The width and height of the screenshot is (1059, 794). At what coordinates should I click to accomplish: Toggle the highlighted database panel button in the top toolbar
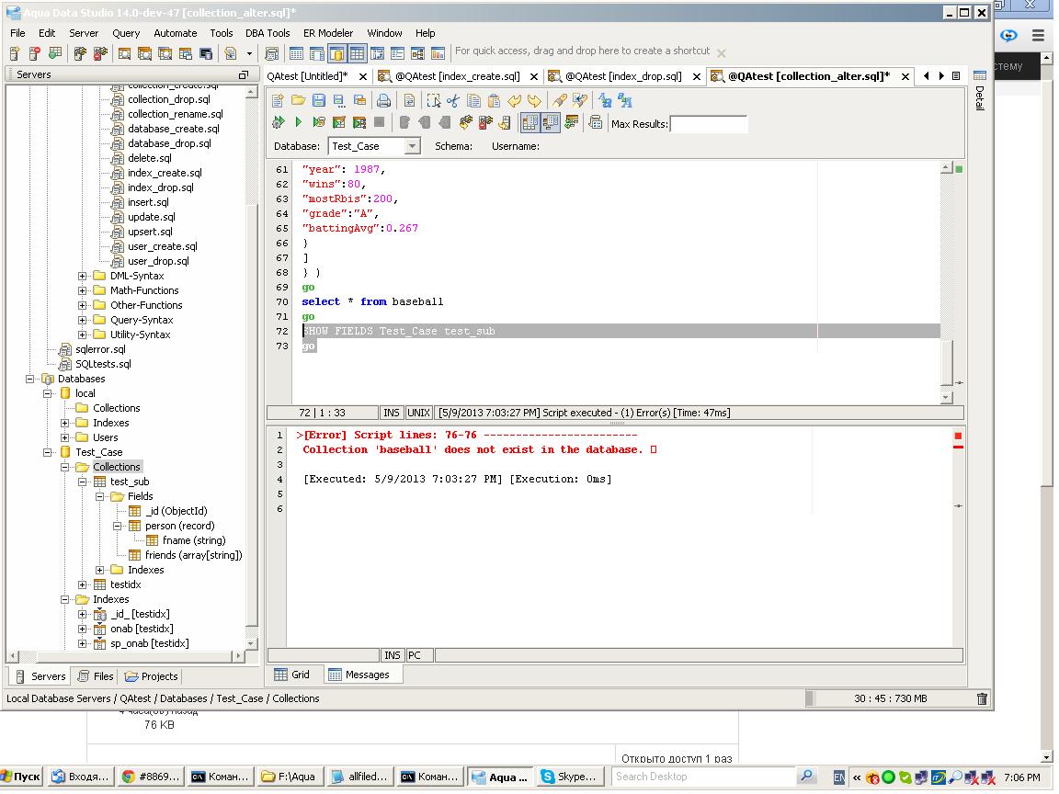pos(336,53)
